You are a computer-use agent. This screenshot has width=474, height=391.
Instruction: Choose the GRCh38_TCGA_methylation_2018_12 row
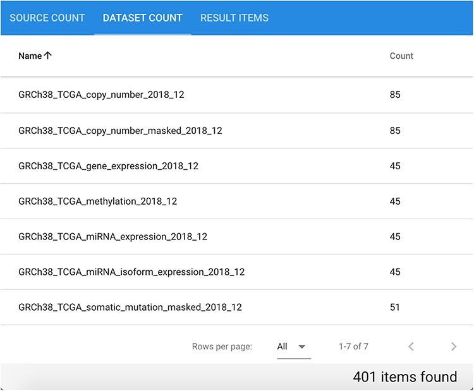tap(97, 202)
